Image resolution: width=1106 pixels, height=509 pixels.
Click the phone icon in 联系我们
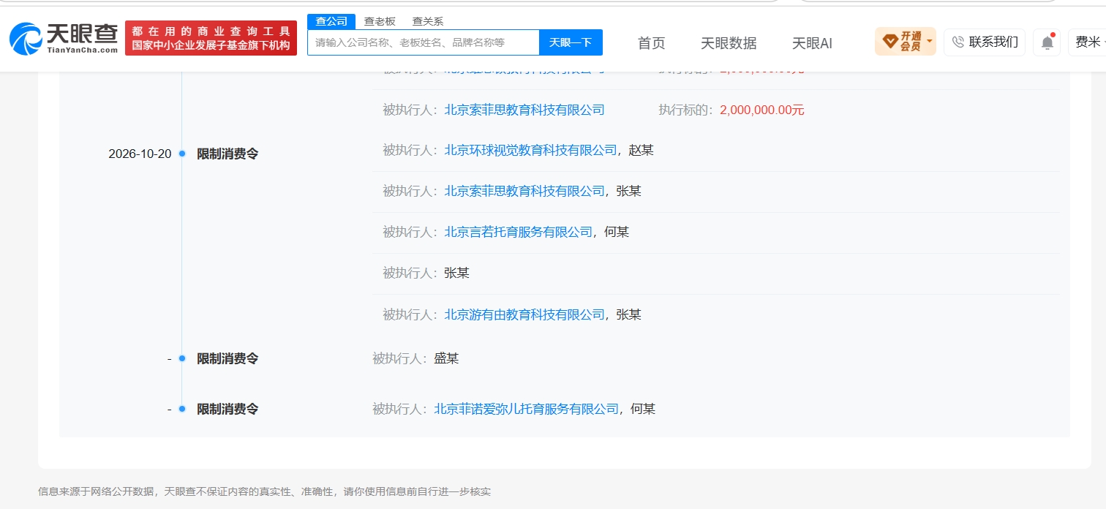tap(958, 42)
